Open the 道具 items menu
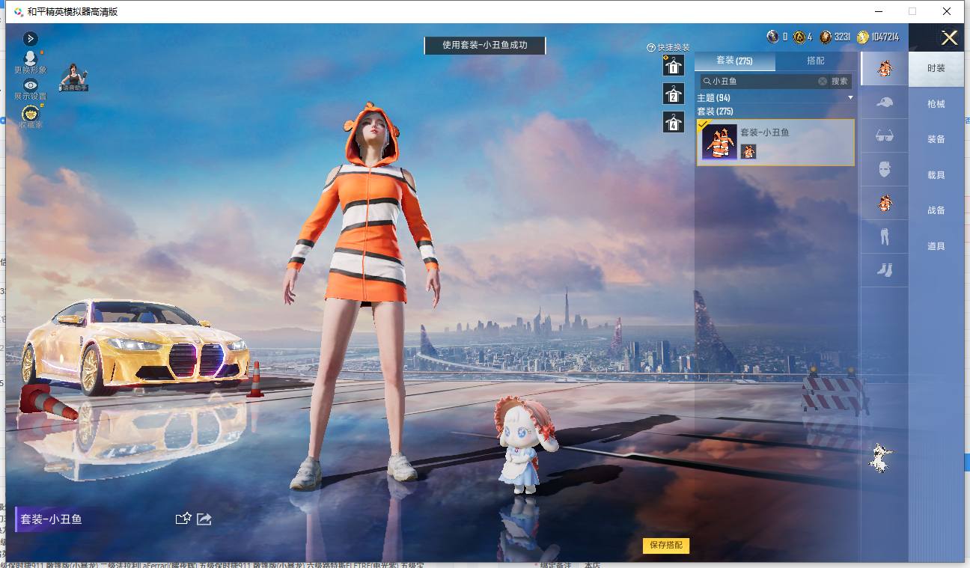Viewport: 970px width, 568px height. pos(936,246)
